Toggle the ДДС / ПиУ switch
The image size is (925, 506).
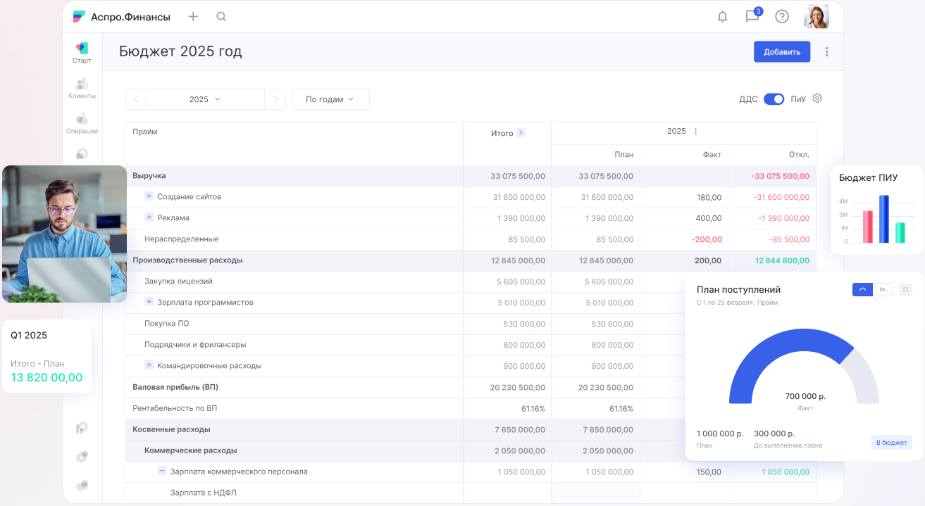pyautogui.click(x=774, y=99)
